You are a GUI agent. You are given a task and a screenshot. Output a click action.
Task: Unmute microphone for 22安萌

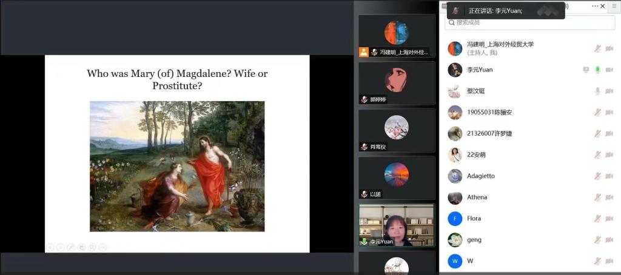[597, 154]
